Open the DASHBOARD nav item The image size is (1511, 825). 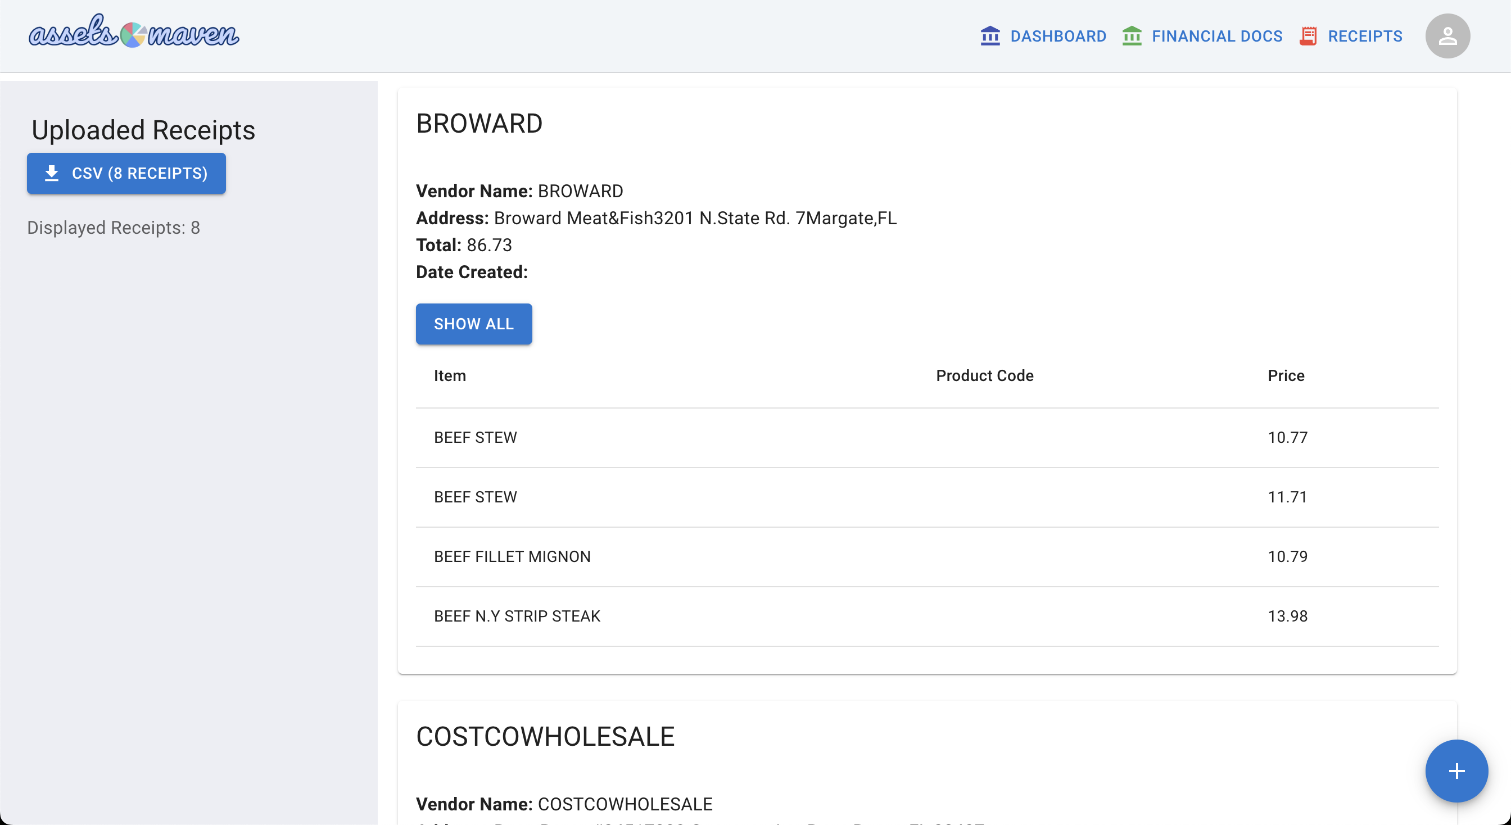[x=1057, y=36]
